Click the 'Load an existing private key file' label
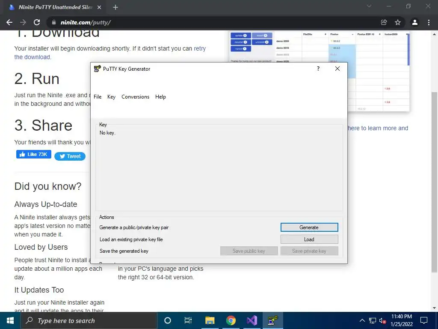Image resolution: width=438 pixels, height=329 pixels. 131,239
